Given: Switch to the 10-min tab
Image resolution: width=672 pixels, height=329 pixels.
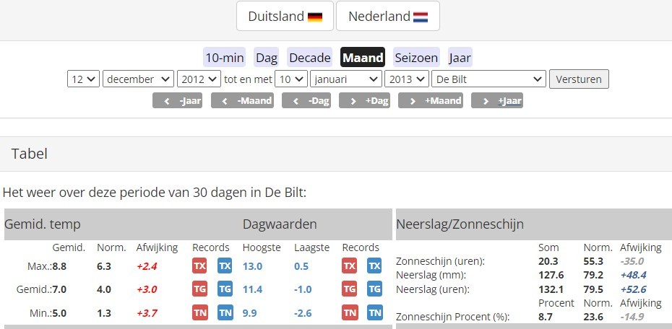Looking at the screenshot, I should [224, 57].
